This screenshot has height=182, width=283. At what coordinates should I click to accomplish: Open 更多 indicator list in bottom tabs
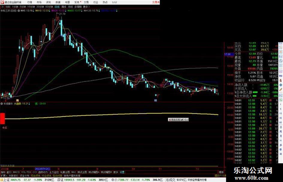point(116,172)
